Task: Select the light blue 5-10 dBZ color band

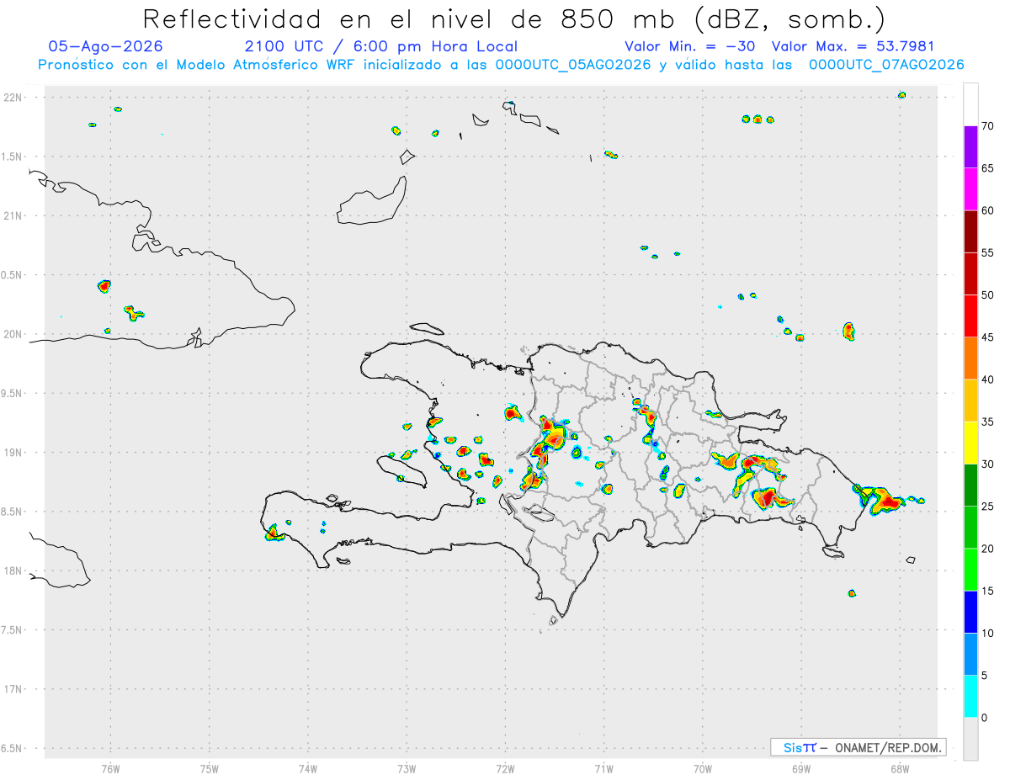Action: pyautogui.click(x=970, y=655)
